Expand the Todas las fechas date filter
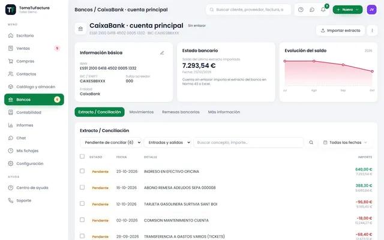The height and width of the screenshot is (240, 384). tap(346, 142)
